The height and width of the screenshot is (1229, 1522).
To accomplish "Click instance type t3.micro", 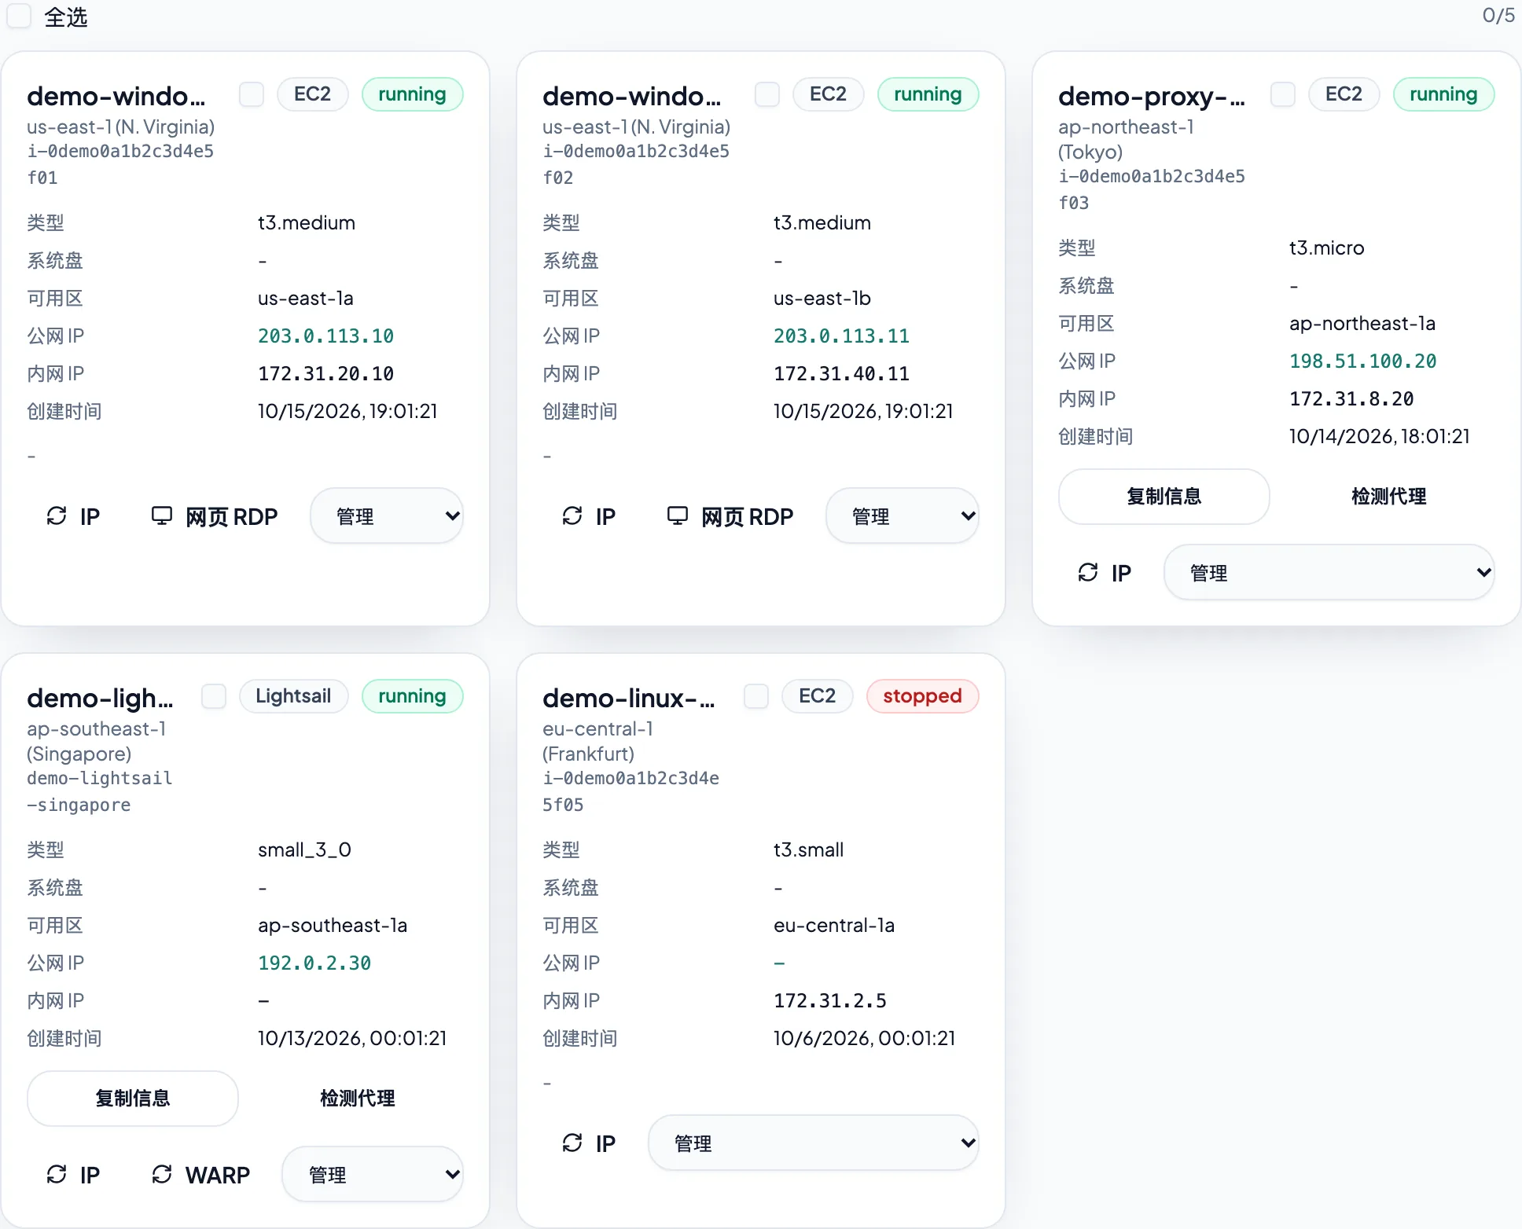I will (x=1327, y=248).
